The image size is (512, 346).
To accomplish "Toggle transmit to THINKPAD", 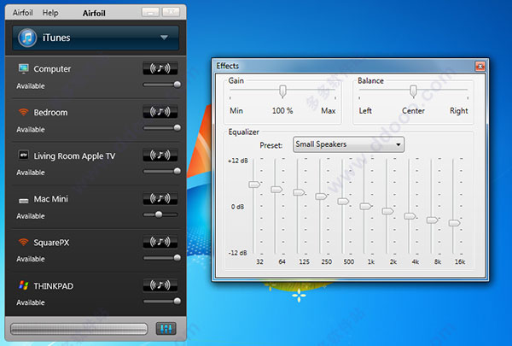I will pos(160,285).
